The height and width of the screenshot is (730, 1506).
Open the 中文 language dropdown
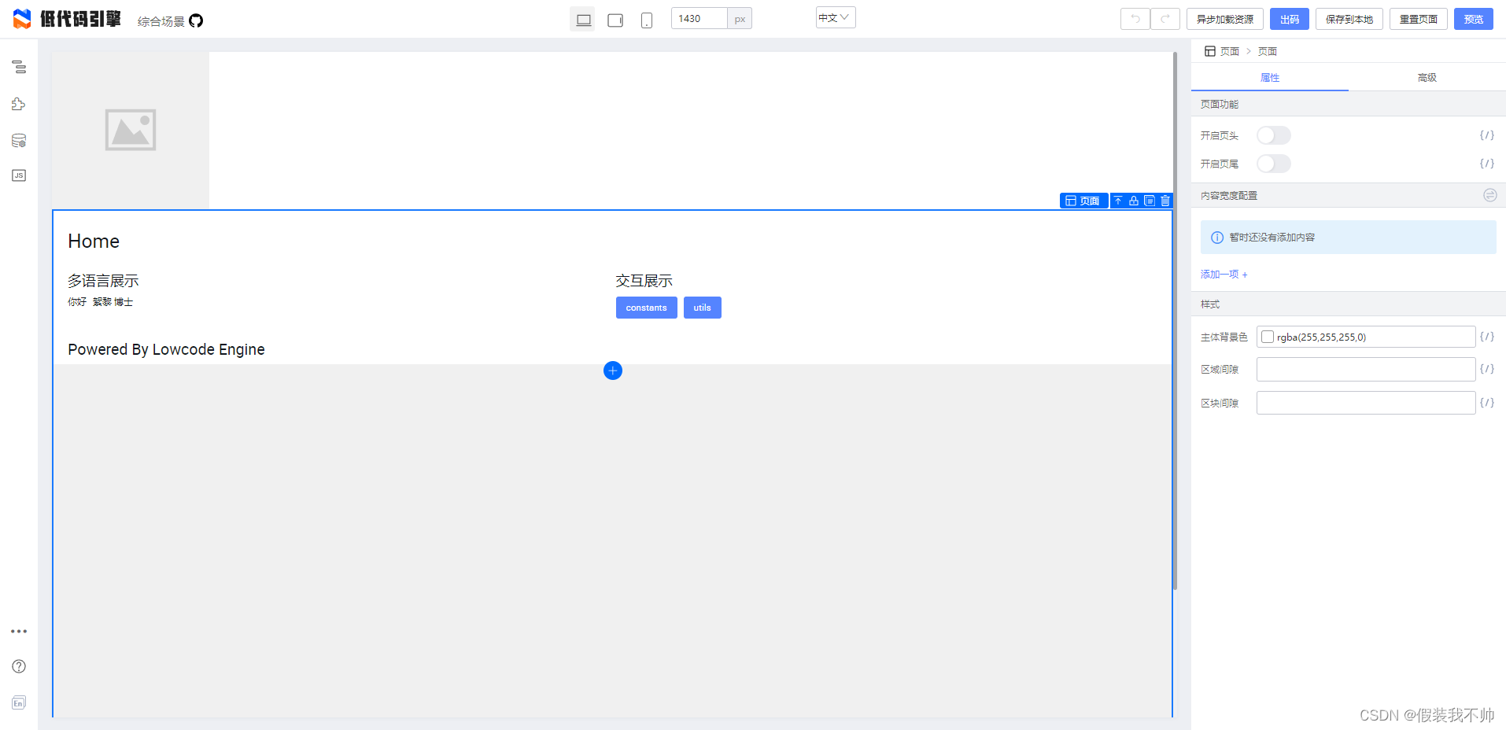(x=835, y=17)
